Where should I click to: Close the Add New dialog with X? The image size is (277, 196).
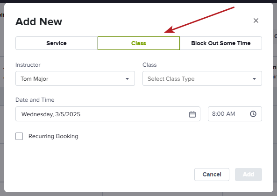256,21
